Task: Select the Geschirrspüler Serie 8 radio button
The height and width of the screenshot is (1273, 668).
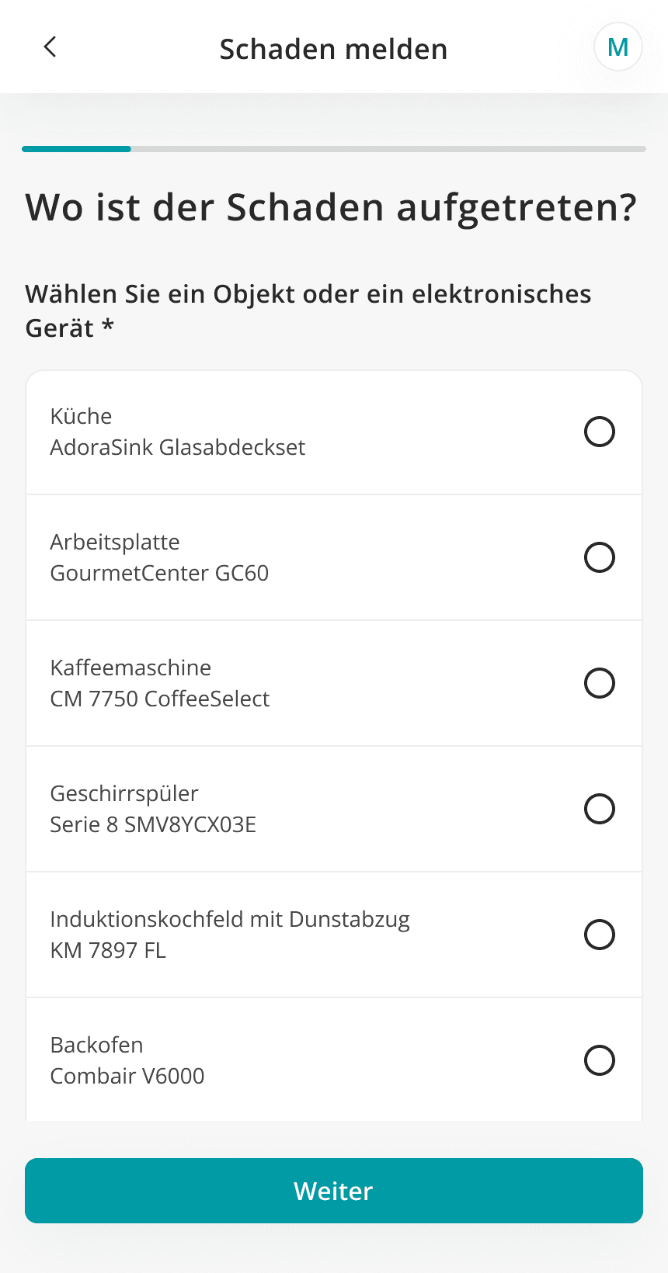Action: point(599,809)
